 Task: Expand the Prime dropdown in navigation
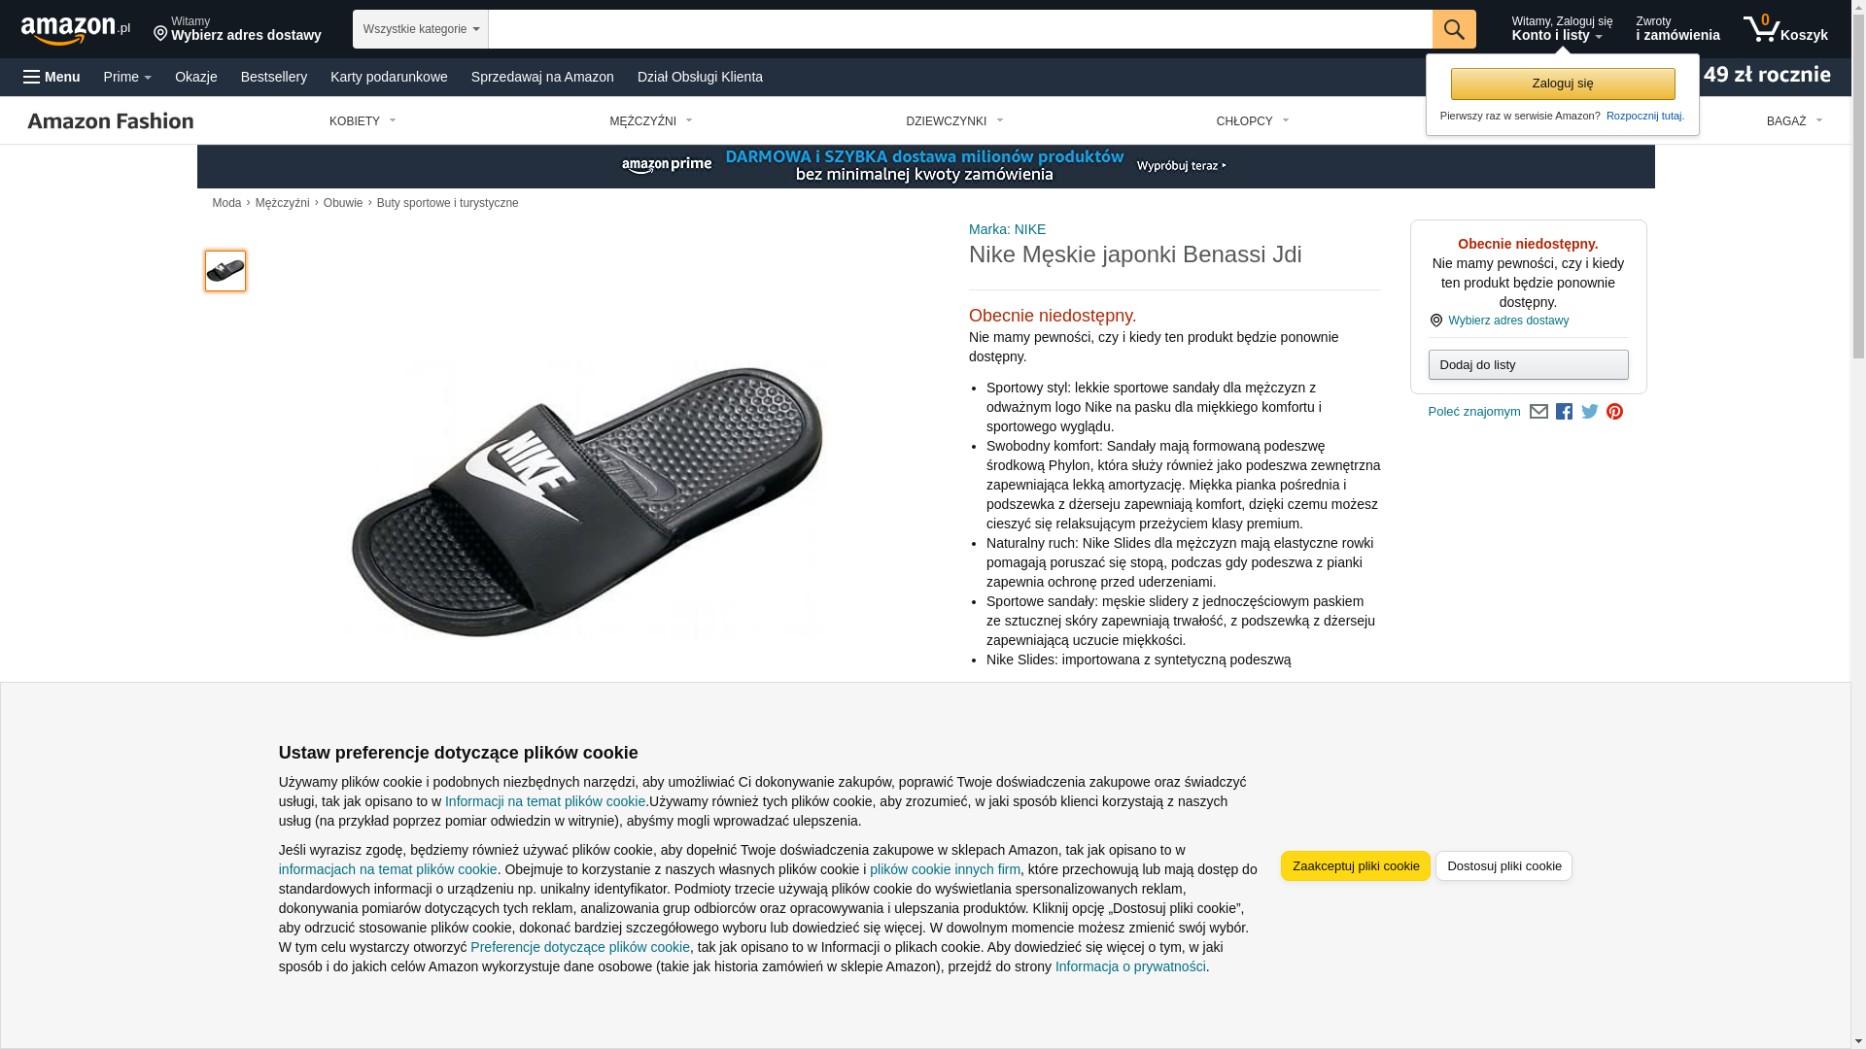(x=127, y=77)
